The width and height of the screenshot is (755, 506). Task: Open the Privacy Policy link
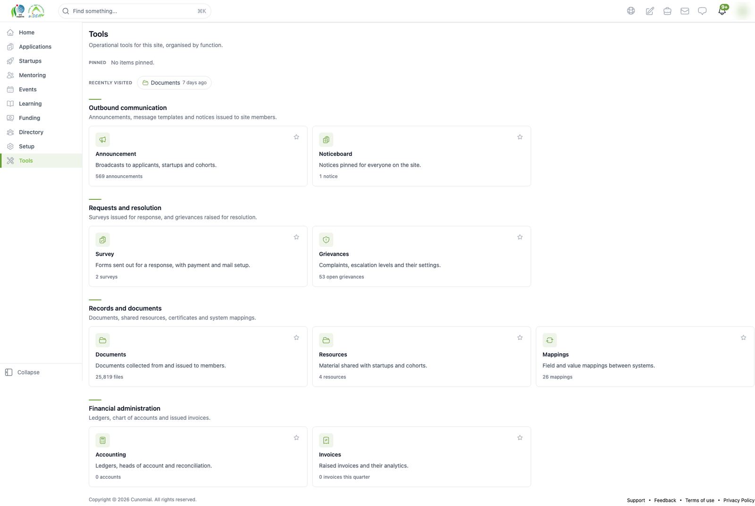[738, 500]
